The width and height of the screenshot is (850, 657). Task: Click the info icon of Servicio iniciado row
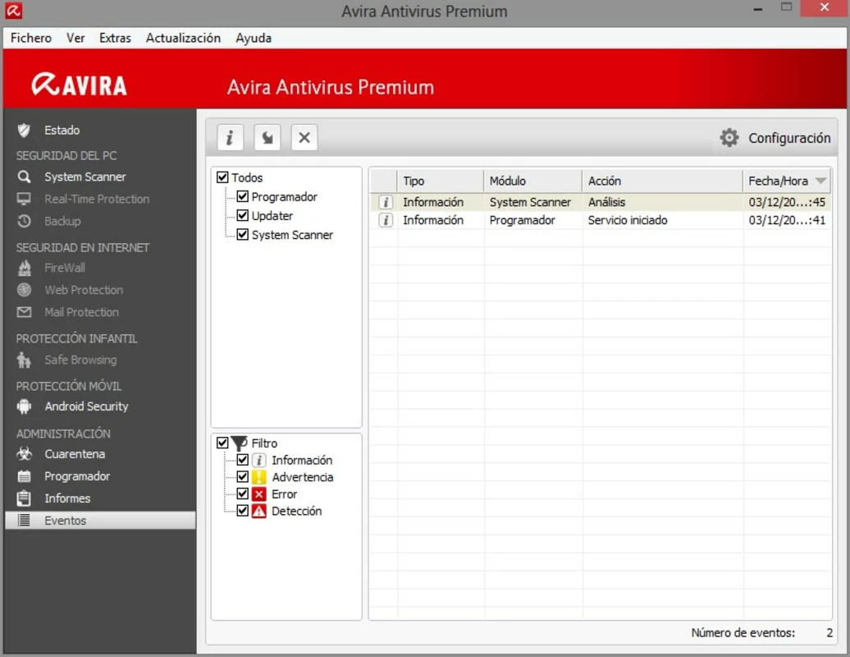coord(386,220)
